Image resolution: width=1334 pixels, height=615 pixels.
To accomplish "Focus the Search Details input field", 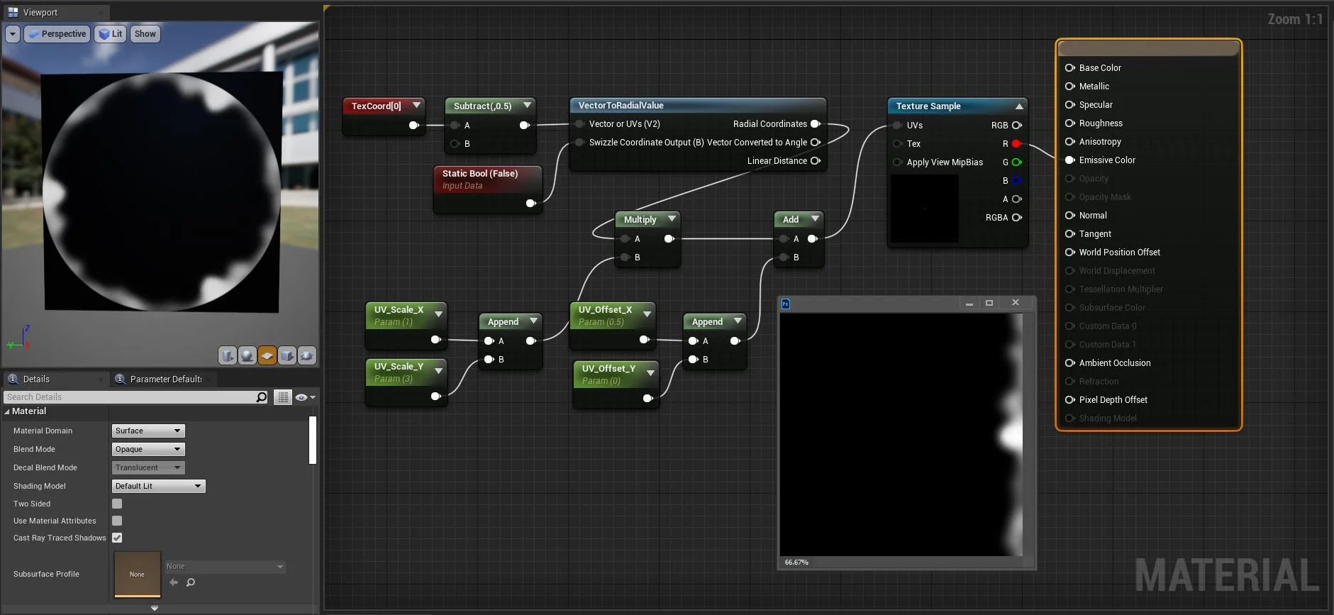I will click(x=130, y=397).
